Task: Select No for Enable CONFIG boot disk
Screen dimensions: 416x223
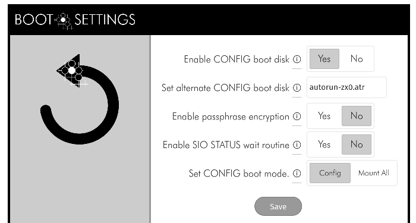Action: [x=357, y=59]
